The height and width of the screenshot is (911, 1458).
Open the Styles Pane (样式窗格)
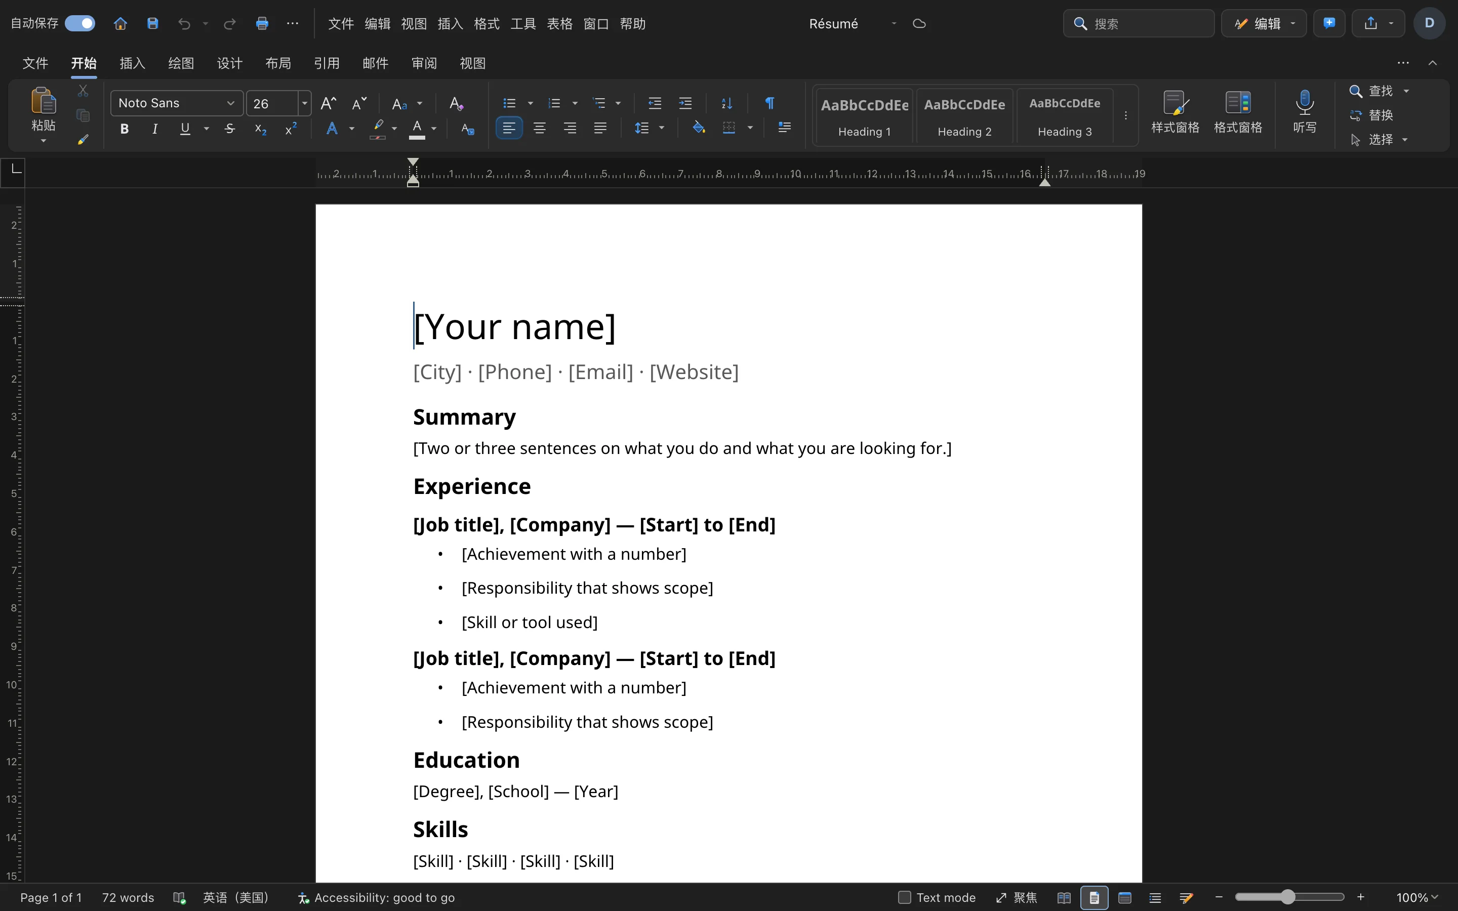pyautogui.click(x=1175, y=112)
